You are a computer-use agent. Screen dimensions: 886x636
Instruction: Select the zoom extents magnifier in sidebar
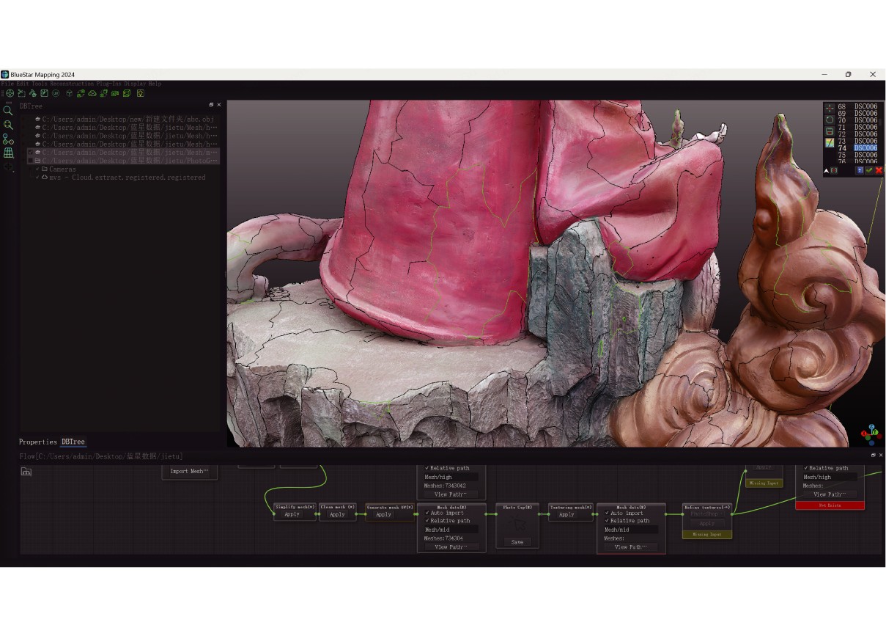coord(8,125)
